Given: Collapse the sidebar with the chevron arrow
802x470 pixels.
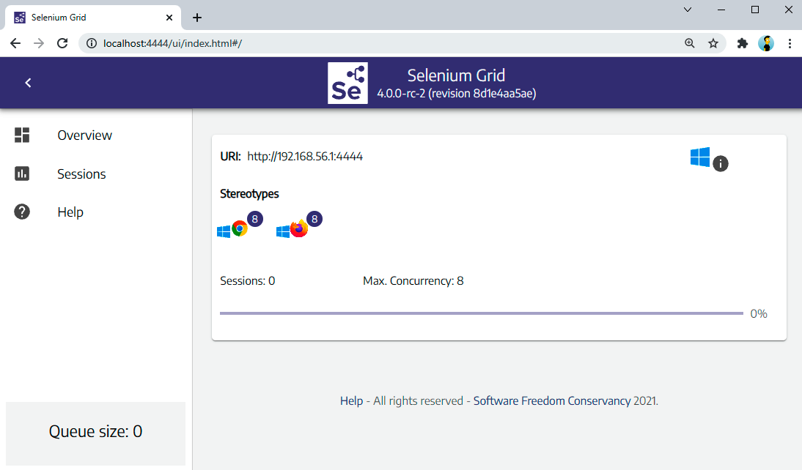Looking at the screenshot, I should [x=28, y=83].
